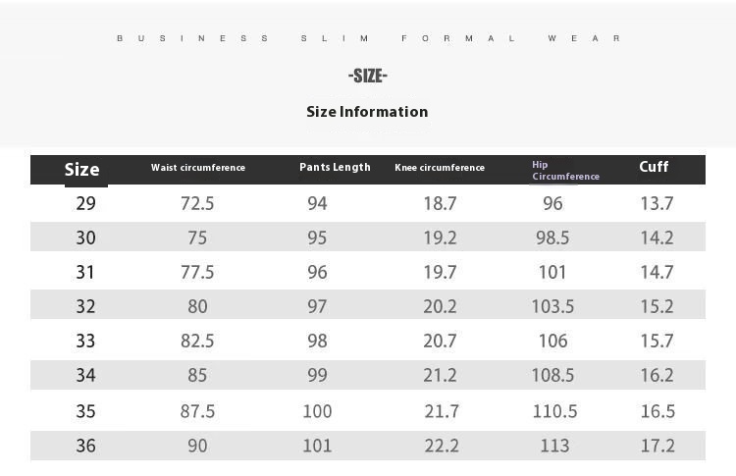Screen dimensions: 736x476
Task: Click pants length 96 in size 31 row
Action: [x=317, y=272]
